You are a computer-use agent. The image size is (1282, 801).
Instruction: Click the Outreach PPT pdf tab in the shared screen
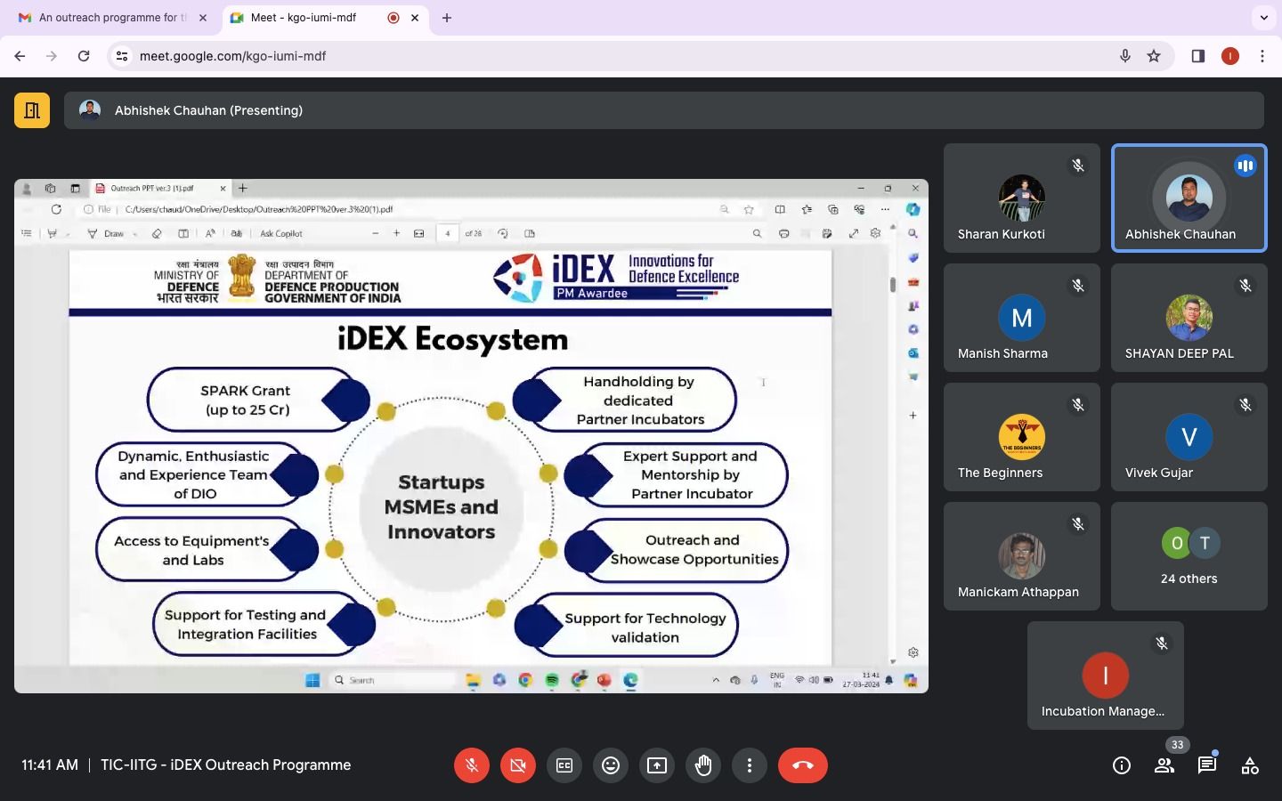(x=160, y=189)
